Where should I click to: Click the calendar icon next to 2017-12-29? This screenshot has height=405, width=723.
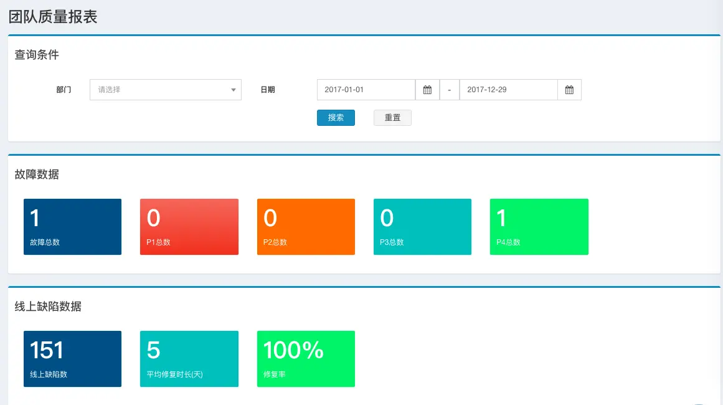(x=569, y=89)
